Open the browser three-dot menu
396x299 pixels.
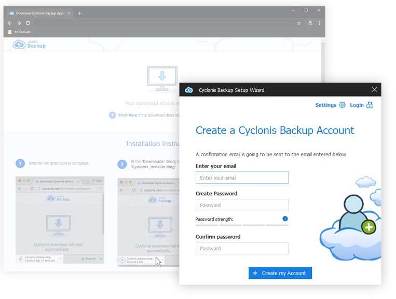tap(319, 23)
